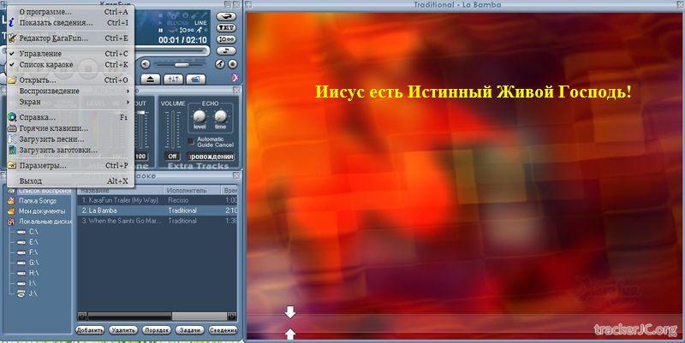Click the Добавить button
This screenshot has width=685, height=343.
click(90, 329)
